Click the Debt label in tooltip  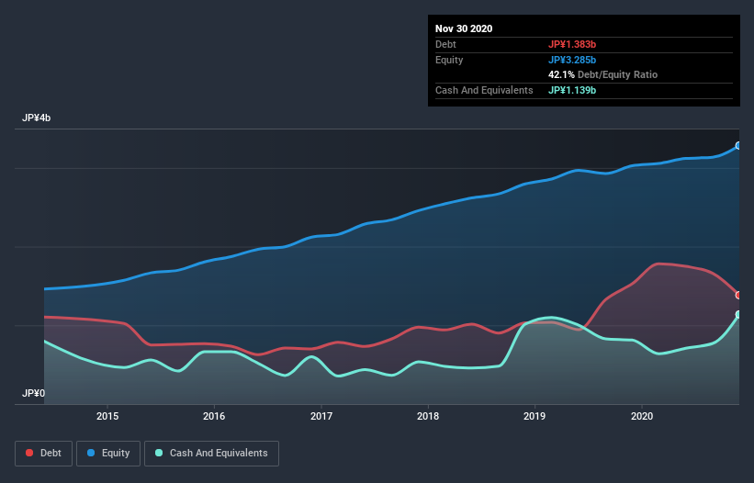(x=445, y=44)
